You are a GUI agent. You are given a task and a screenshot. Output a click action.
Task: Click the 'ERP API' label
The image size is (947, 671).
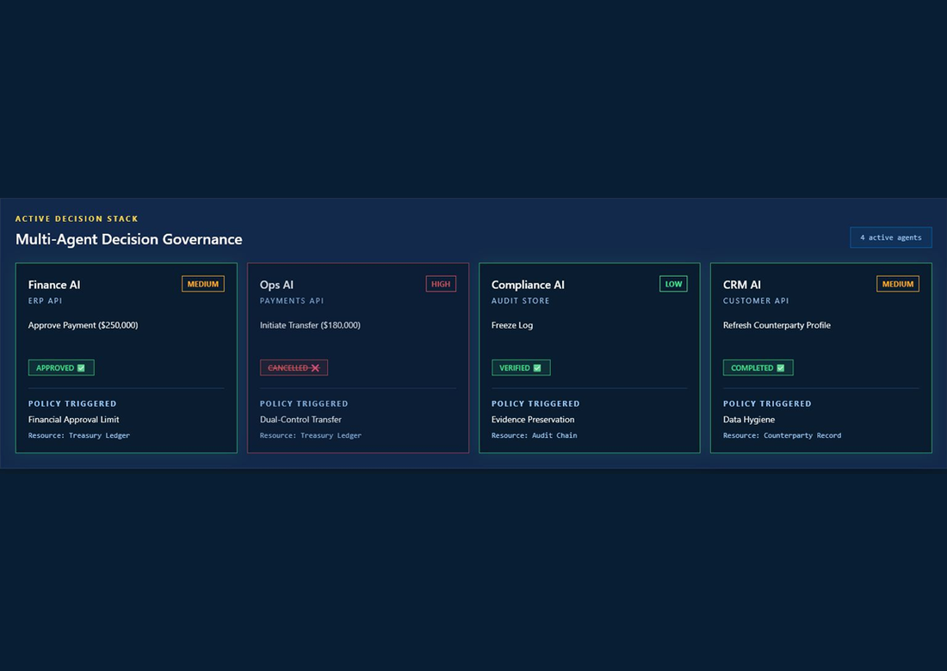pos(46,300)
